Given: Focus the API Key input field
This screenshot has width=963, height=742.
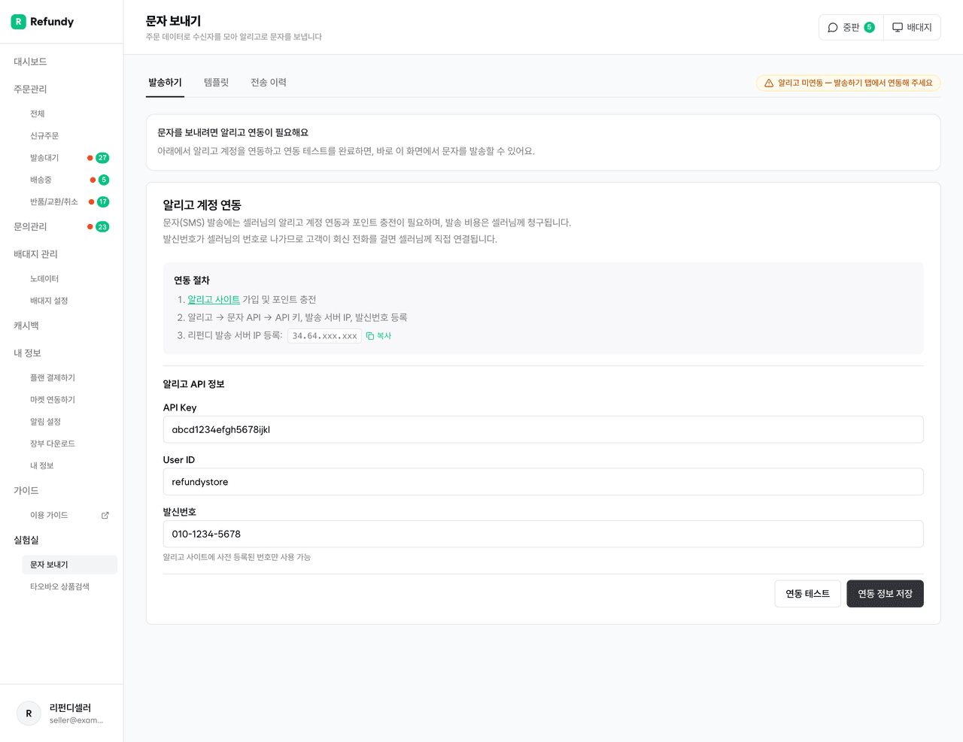Looking at the screenshot, I should point(543,430).
